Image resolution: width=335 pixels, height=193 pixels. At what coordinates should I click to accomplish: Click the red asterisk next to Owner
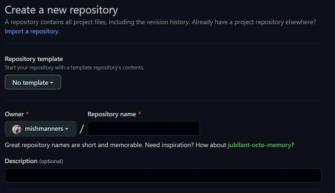[x=28, y=114]
